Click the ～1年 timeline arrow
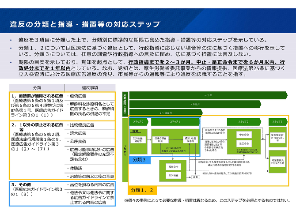Screen dimensions: 296x222 pos(208,95)
